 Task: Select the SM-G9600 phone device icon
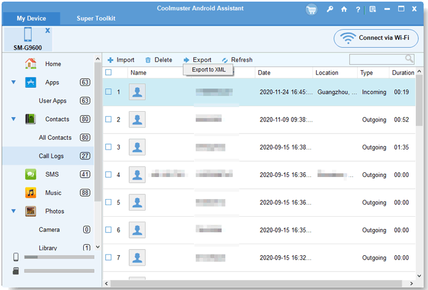click(x=28, y=34)
